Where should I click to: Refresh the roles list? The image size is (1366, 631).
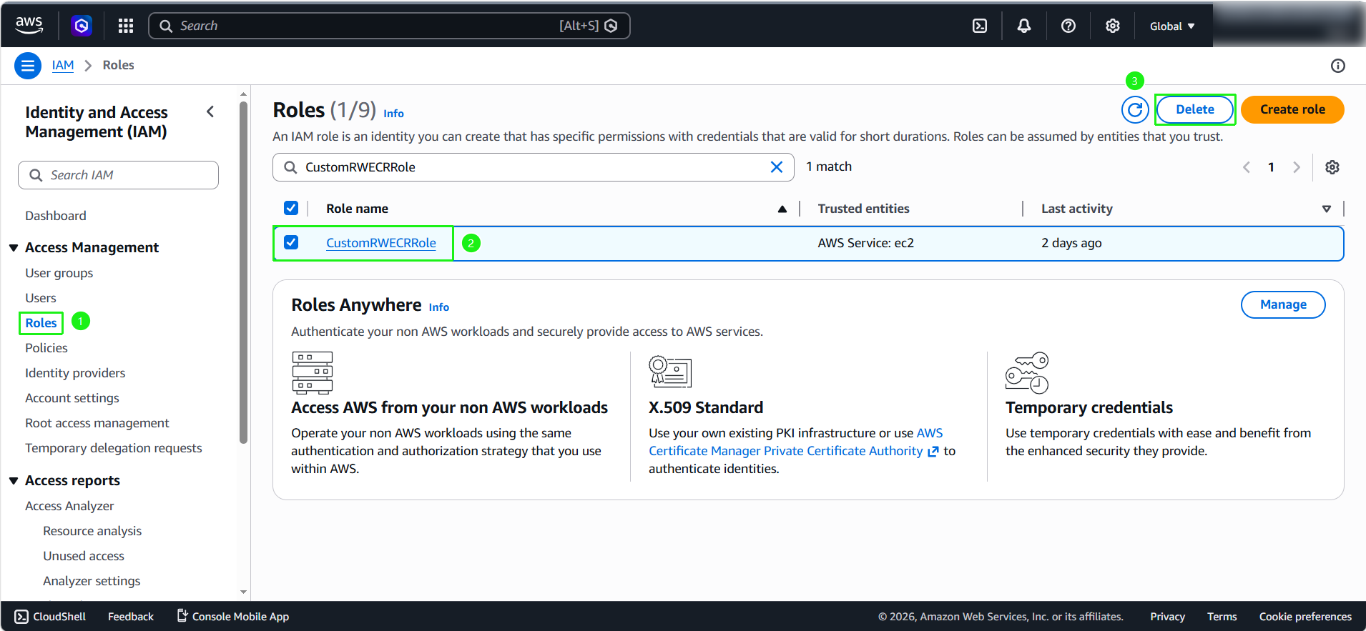pos(1135,109)
